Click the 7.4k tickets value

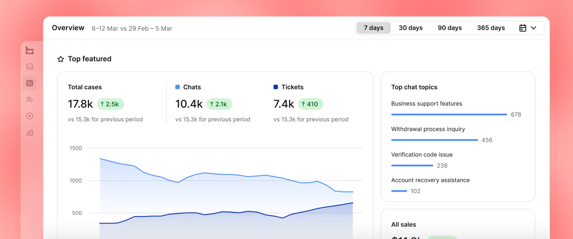(283, 104)
